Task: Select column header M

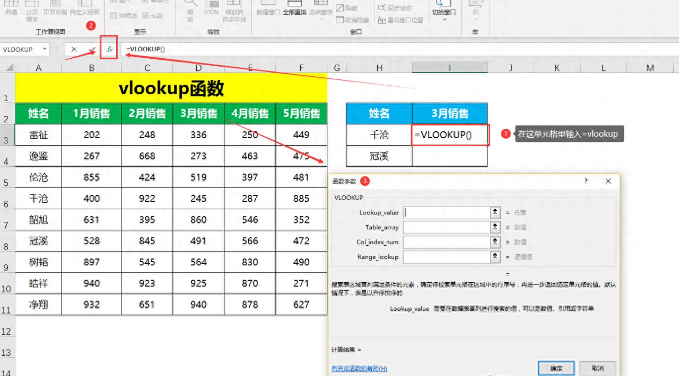Action: (x=650, y=68)
